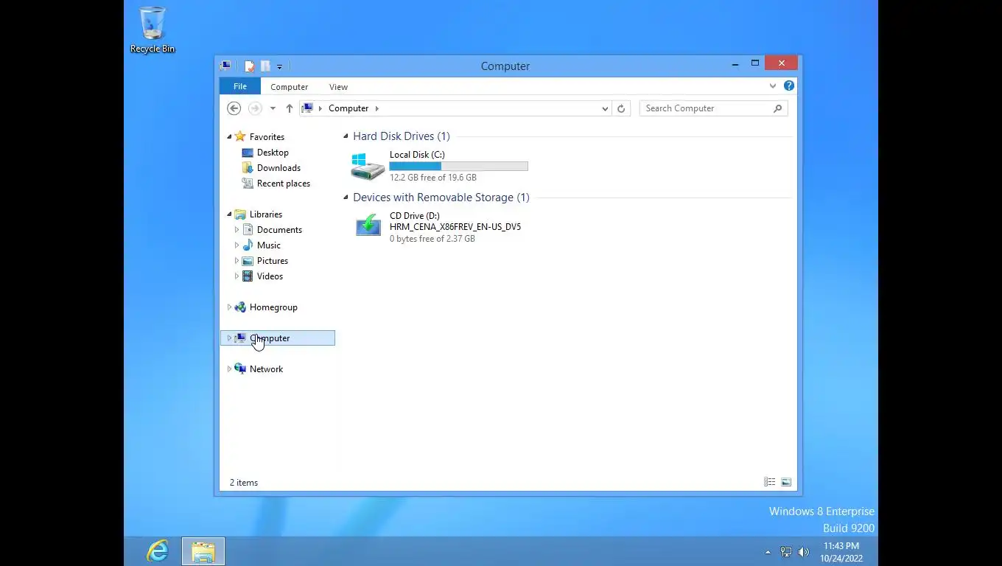Open the Computer ribbon tab
This screenshot has width=1002, height=566.
289,87
